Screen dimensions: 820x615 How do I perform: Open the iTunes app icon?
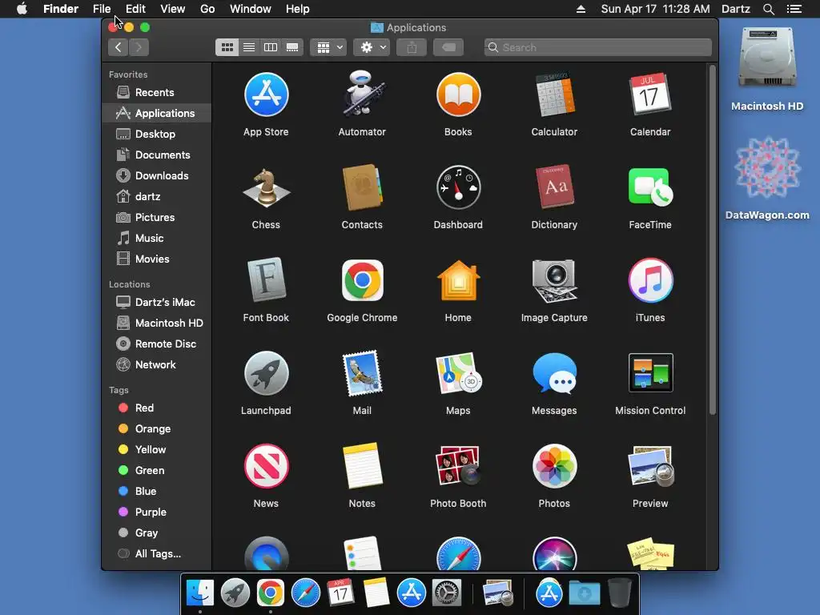[650, 280]
